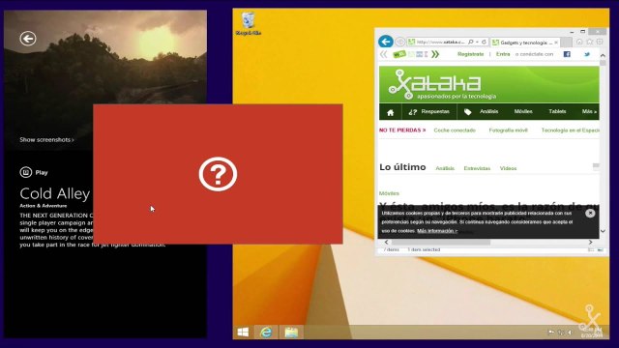Click the back arrow in the Store app
Screen dimensions: 619x348
pyautogui.click(x=28, y=39)
